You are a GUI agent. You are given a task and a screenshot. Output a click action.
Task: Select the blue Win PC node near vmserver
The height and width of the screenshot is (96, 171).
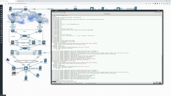(x=38, y=75)
